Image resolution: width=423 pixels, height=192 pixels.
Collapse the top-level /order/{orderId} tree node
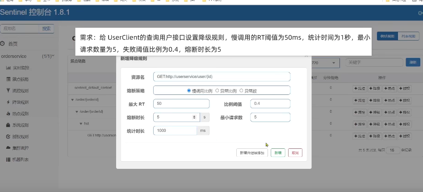coord(72,100)
